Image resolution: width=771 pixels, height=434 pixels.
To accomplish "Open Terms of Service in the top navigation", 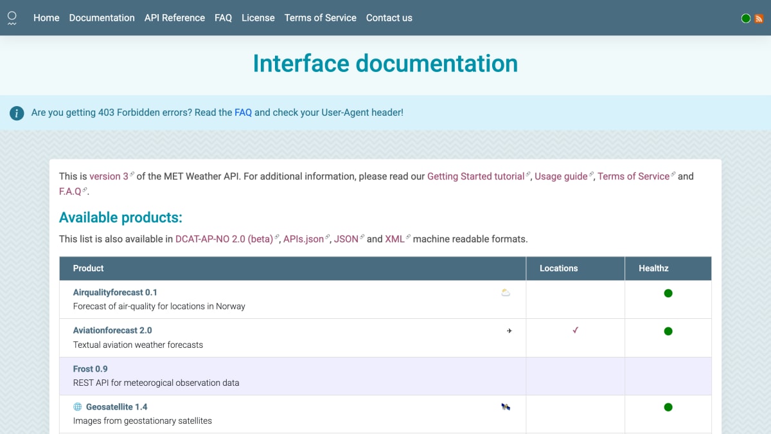I will (x=321, y=18).
